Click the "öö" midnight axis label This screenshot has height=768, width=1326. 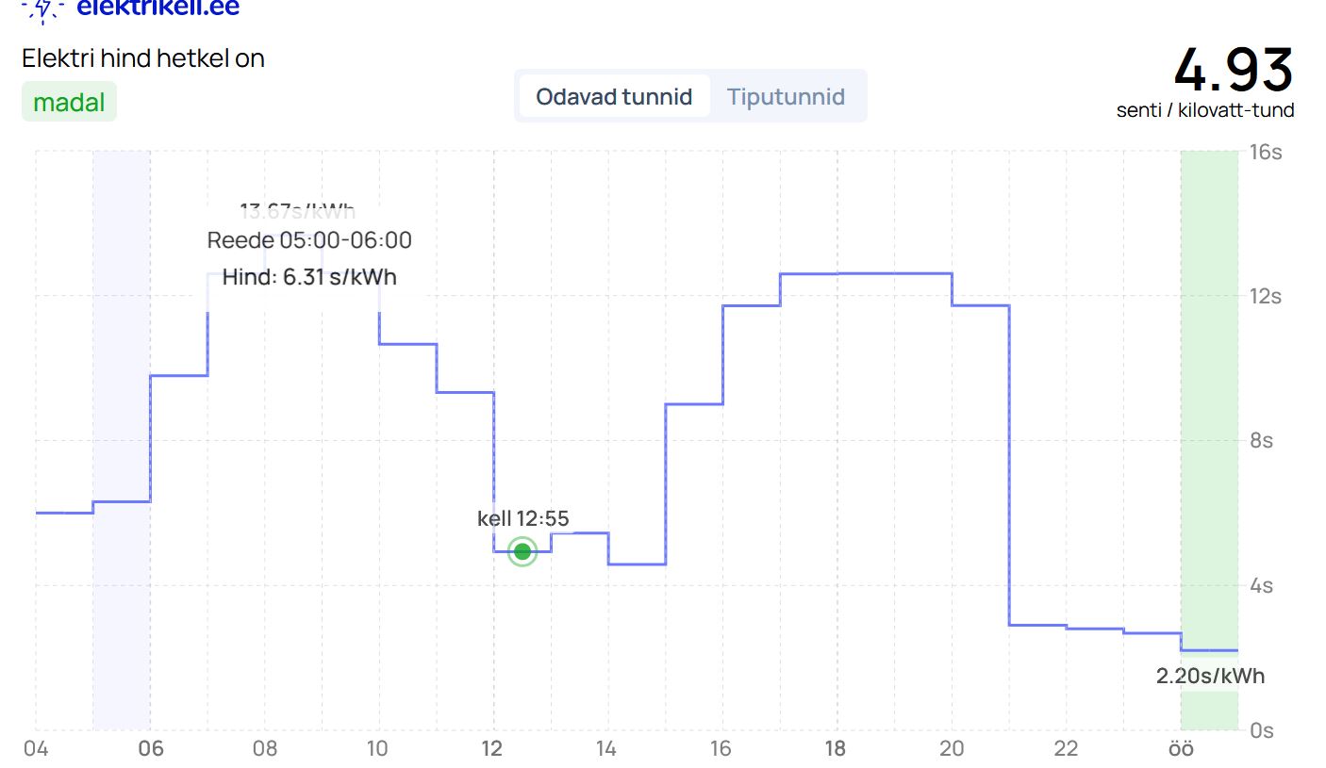(1180, 749)
